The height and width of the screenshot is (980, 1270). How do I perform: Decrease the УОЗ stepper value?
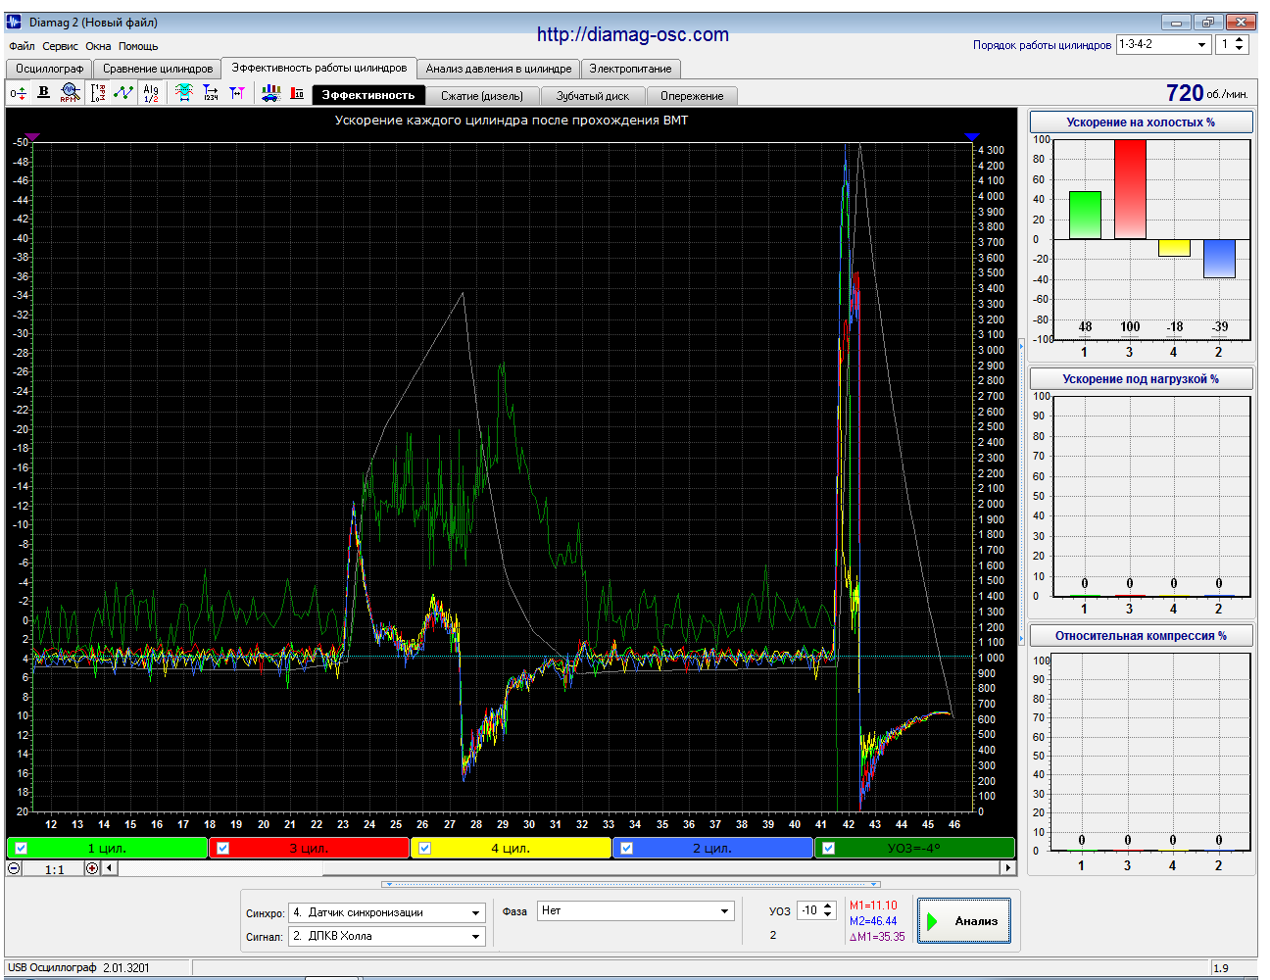point(828,915)
